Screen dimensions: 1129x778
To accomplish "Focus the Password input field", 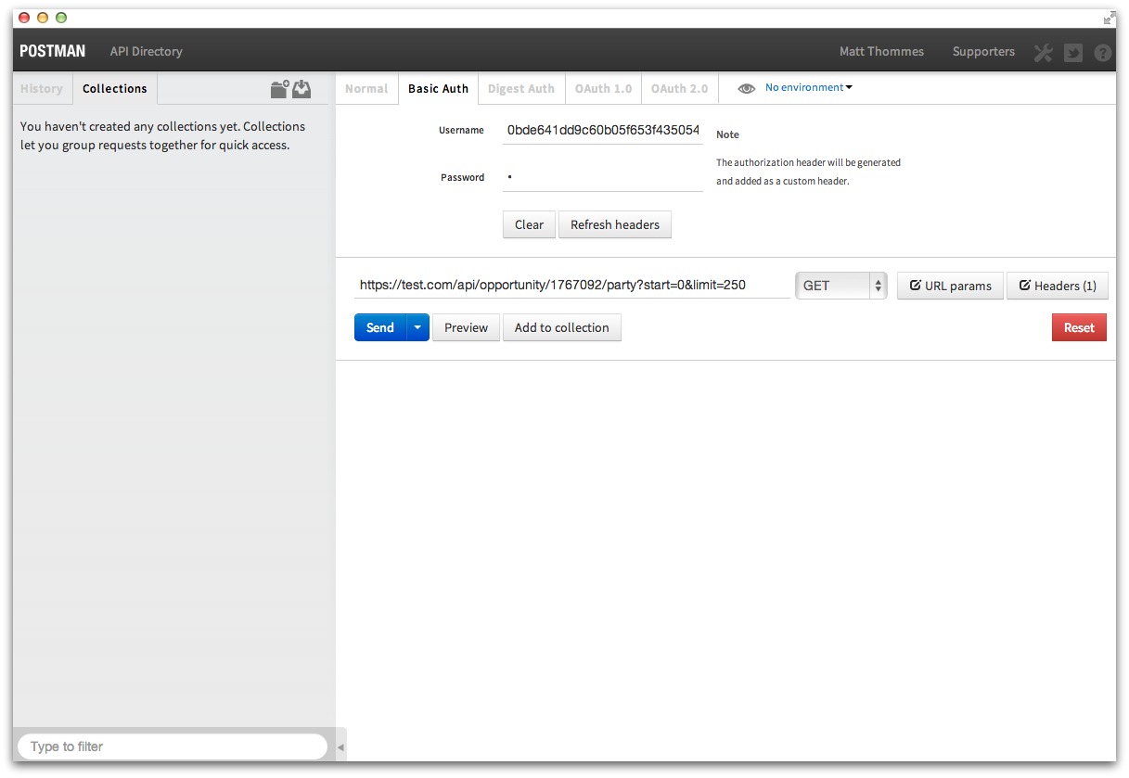I will (603, 177).
